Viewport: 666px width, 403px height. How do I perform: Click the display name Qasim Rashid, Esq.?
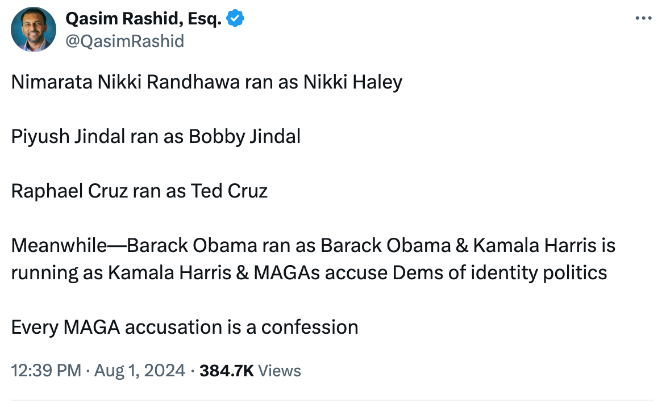144,19
